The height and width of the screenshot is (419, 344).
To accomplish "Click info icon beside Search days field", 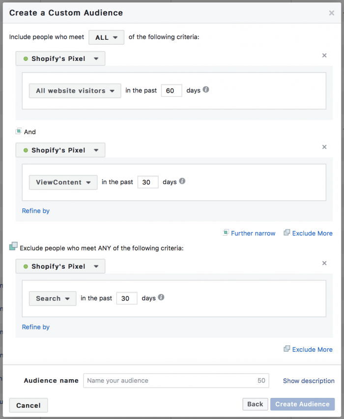I will (x=161, y=297).
